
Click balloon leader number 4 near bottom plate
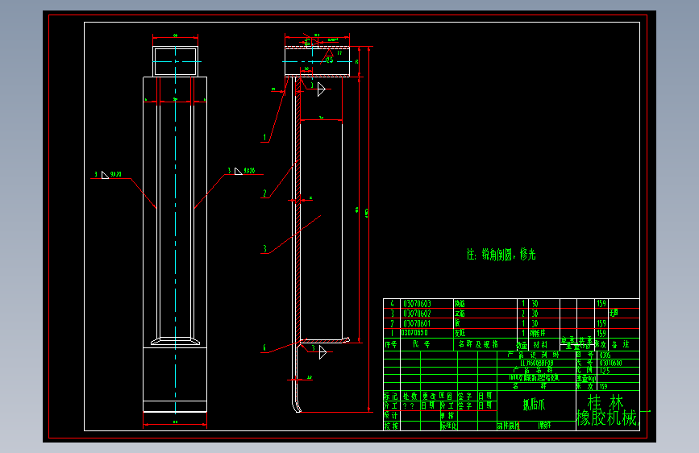tap(264, 347)
